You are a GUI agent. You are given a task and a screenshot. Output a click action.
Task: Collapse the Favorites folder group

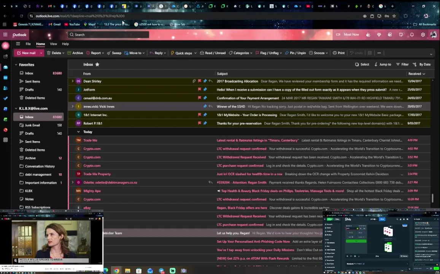16,65
